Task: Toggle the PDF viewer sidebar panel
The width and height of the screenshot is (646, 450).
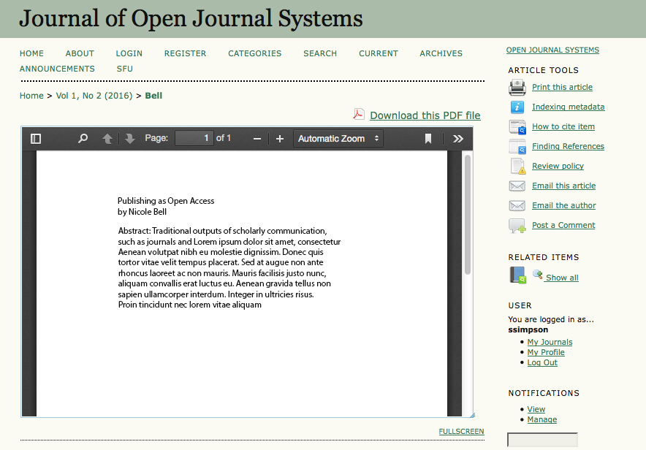Action: [x=36, y=138]
